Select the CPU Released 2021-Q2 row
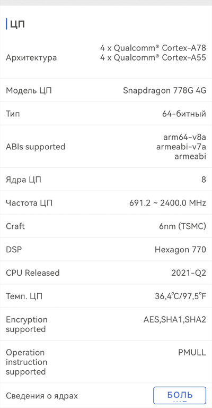Viewport: 212px width, 408px height. [106, 273]
